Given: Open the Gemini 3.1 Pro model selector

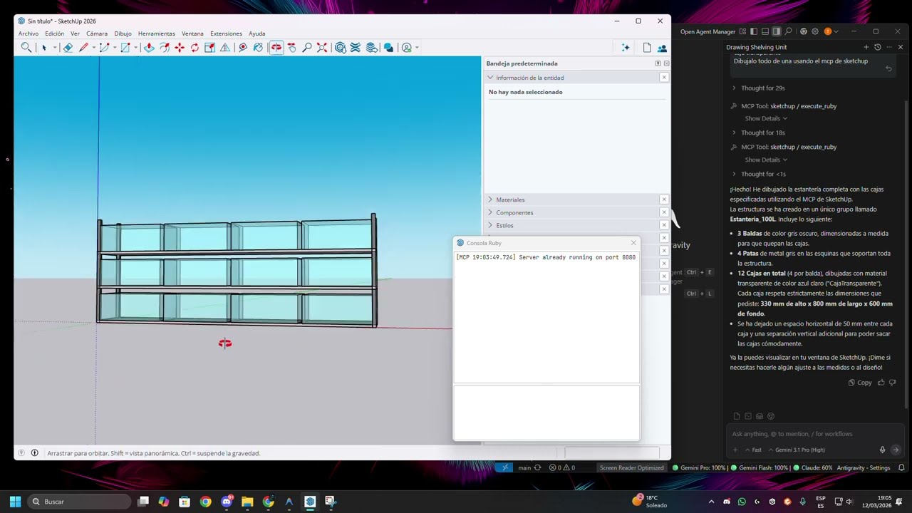Looking at the screenshot, I should [797, 450].
